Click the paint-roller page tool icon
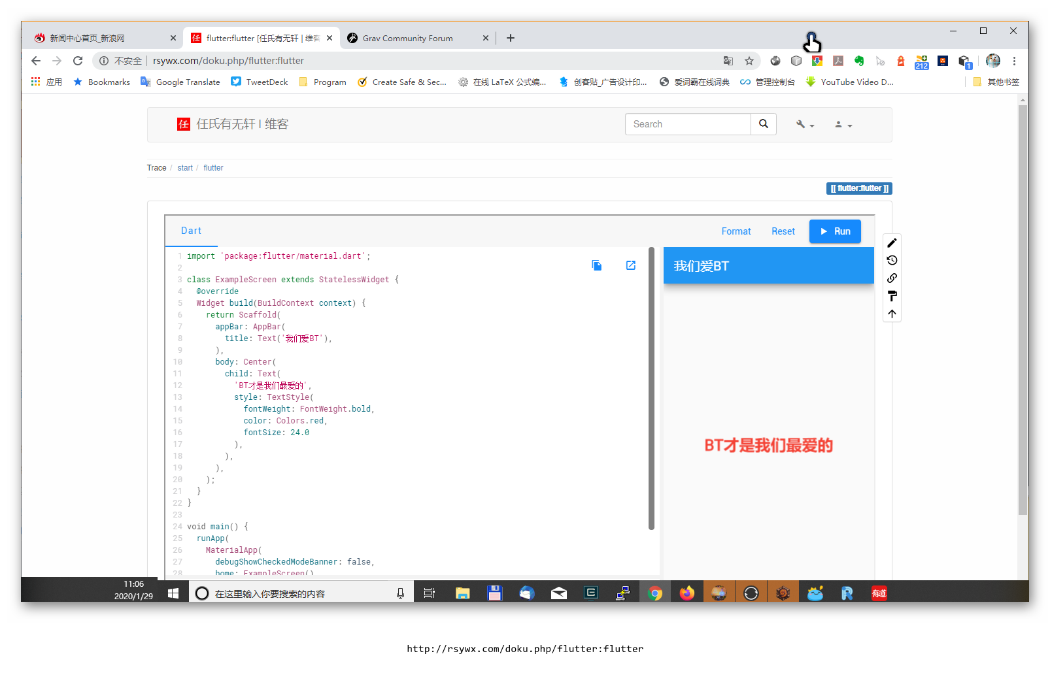The image size is (1050, 675). [x=892, y=296]
